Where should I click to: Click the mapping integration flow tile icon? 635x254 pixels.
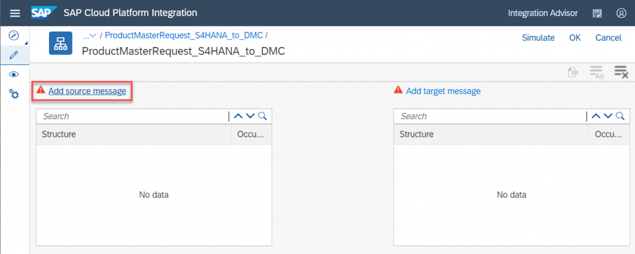click(61, 43)
